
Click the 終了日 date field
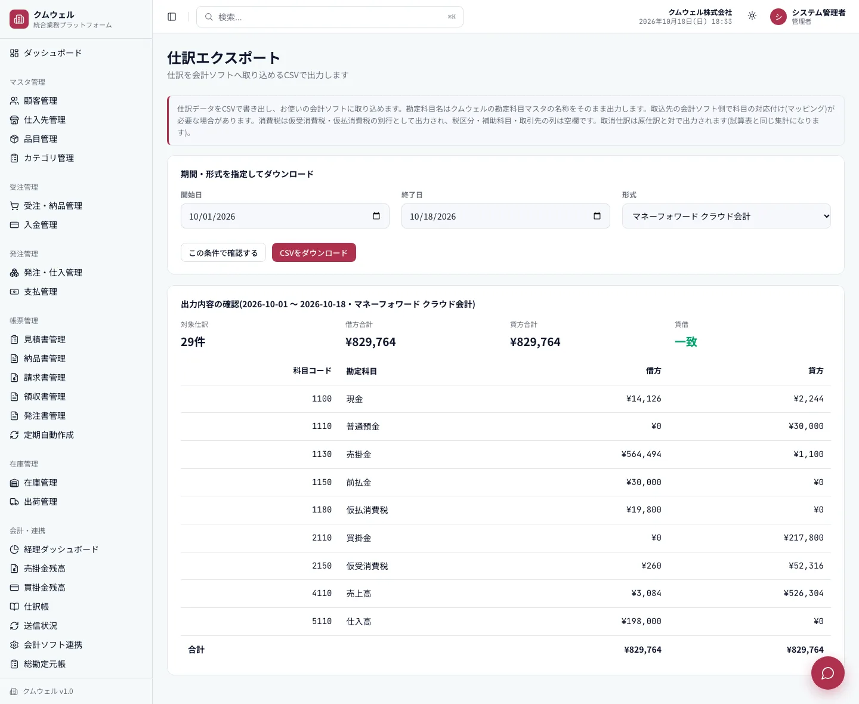pos(505,216)
